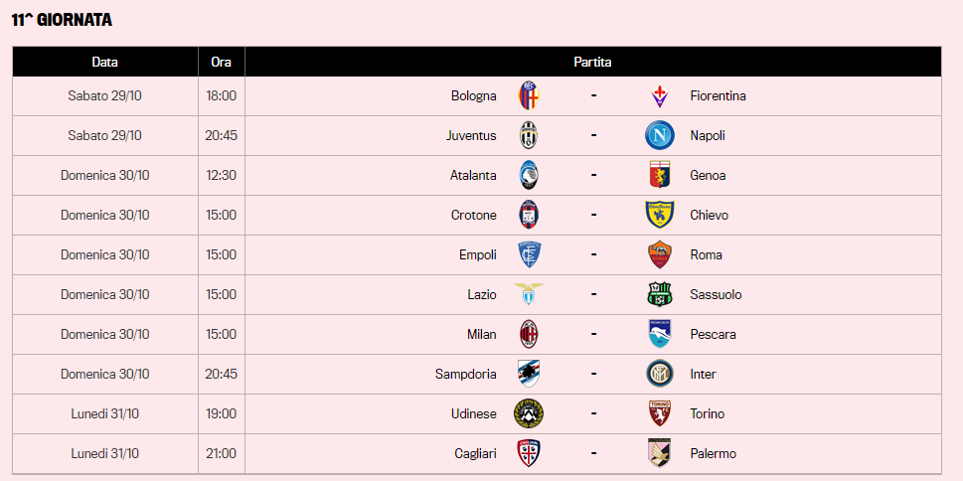Click the Palermo eagle crest

click(x=660, y=453)
